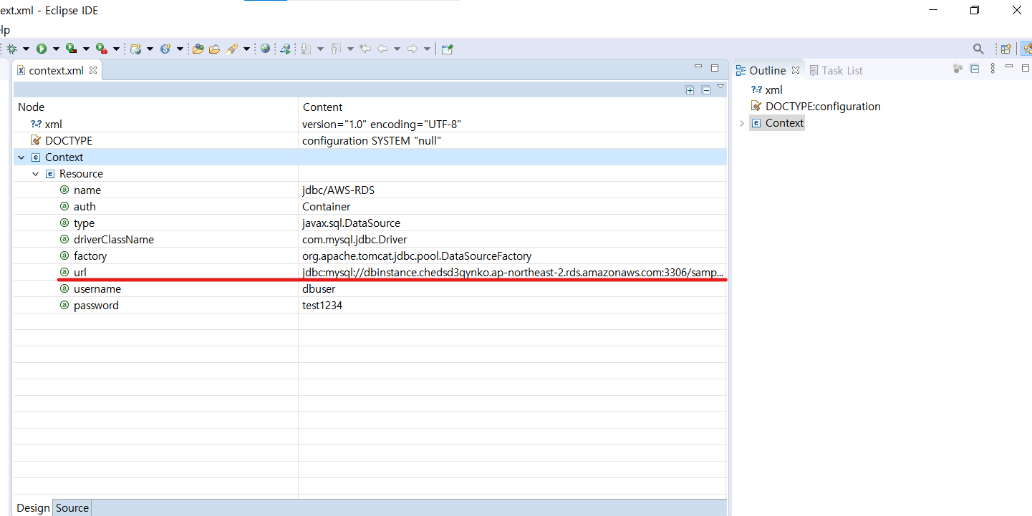Select the name attribute row
This screenshot has width=1032, height=516.
coord(370,190)
